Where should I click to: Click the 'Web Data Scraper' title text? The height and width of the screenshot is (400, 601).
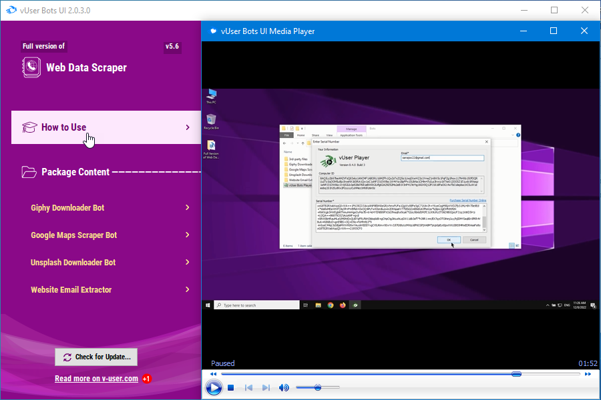(86, 68)
